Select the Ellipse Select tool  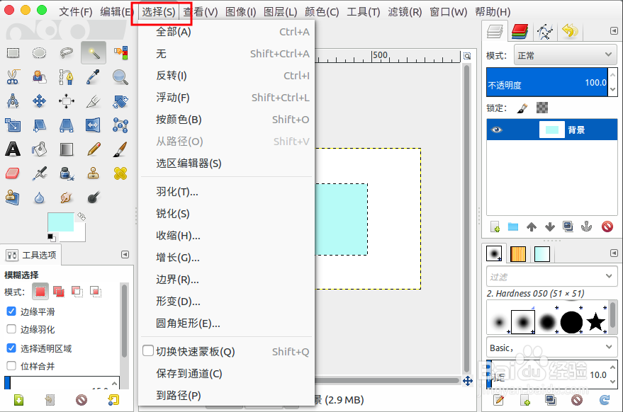(39, 52)
